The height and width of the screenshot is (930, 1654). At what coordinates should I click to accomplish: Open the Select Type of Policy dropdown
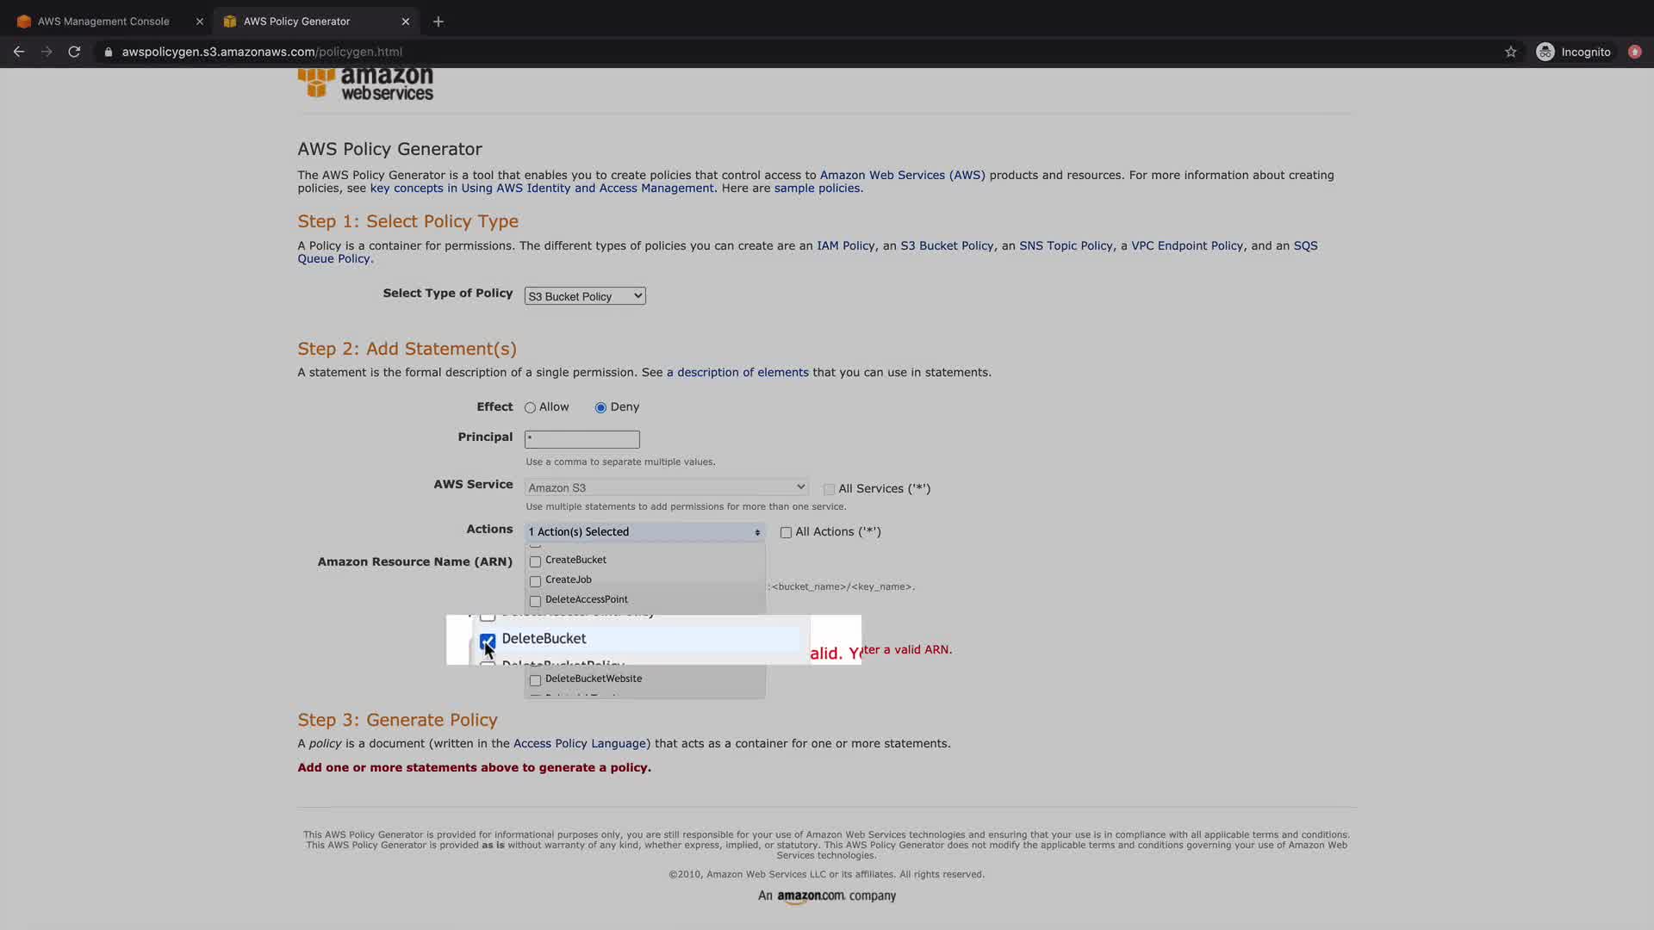pyautogui.click(x=584, y=296)
